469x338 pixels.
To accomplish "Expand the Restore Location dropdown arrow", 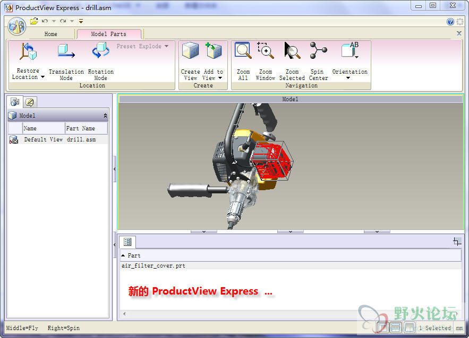I will pyautogui.click(x=42, y=77).
